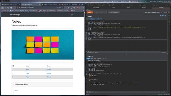
Task: Send the Repeater request
Action: pyautogui.click(x=90, y=13)
